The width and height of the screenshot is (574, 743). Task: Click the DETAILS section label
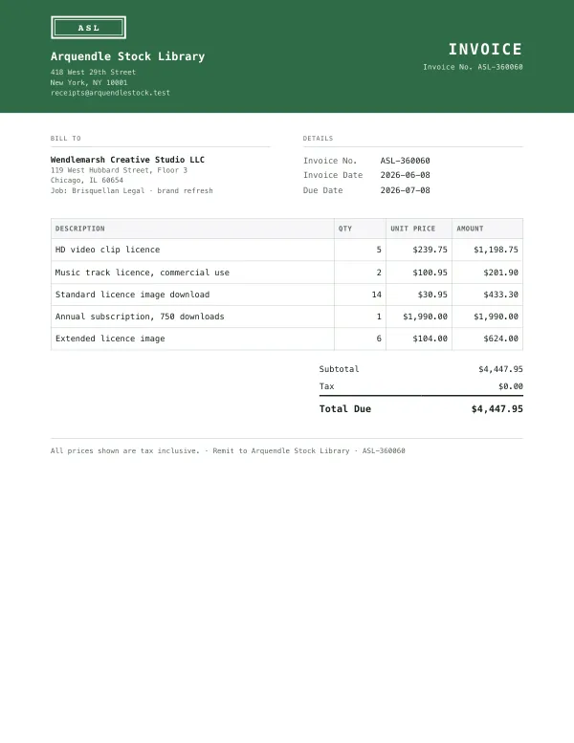(x=318, y=139)
